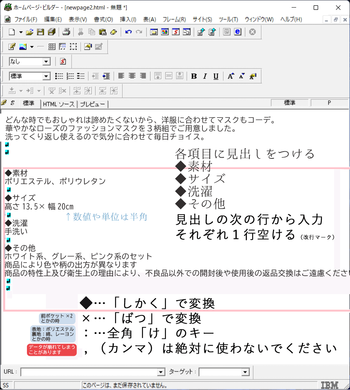Screen dimensions: 350x390
Task: Insert a table using grid icon
Action: pos(52,47)
